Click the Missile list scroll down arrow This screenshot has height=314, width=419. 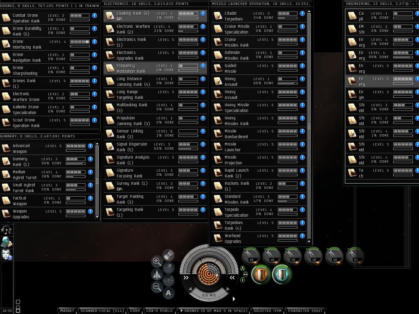(309, 242)
